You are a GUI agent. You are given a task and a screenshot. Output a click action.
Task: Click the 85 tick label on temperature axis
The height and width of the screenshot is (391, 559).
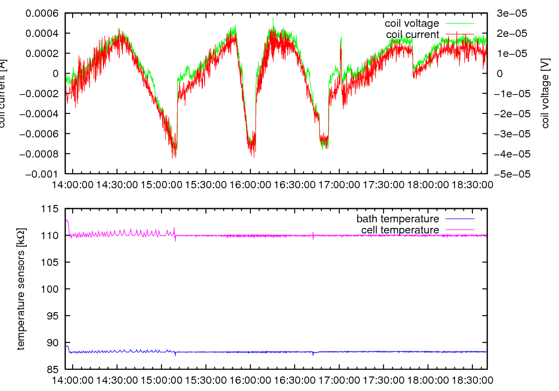(53, 369)
